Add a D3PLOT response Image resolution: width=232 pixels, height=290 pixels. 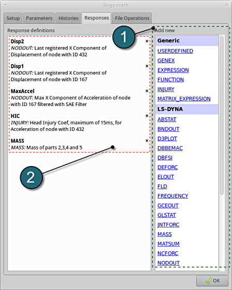point(167,139)
